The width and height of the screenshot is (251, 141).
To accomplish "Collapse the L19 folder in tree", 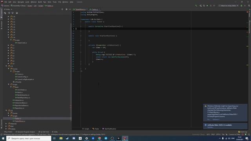I will coord(6,66).
